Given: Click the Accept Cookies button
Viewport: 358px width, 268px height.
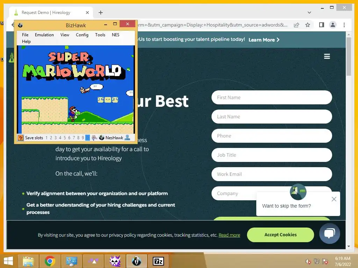Looking at the screenshot, I should (x=280, y=235).
